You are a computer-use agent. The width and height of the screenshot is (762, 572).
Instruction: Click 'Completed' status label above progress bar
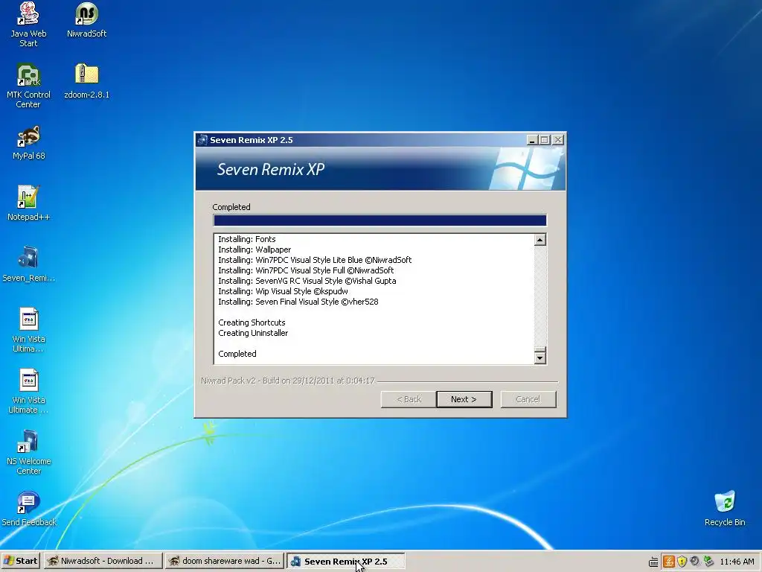(x=231, y=207)
